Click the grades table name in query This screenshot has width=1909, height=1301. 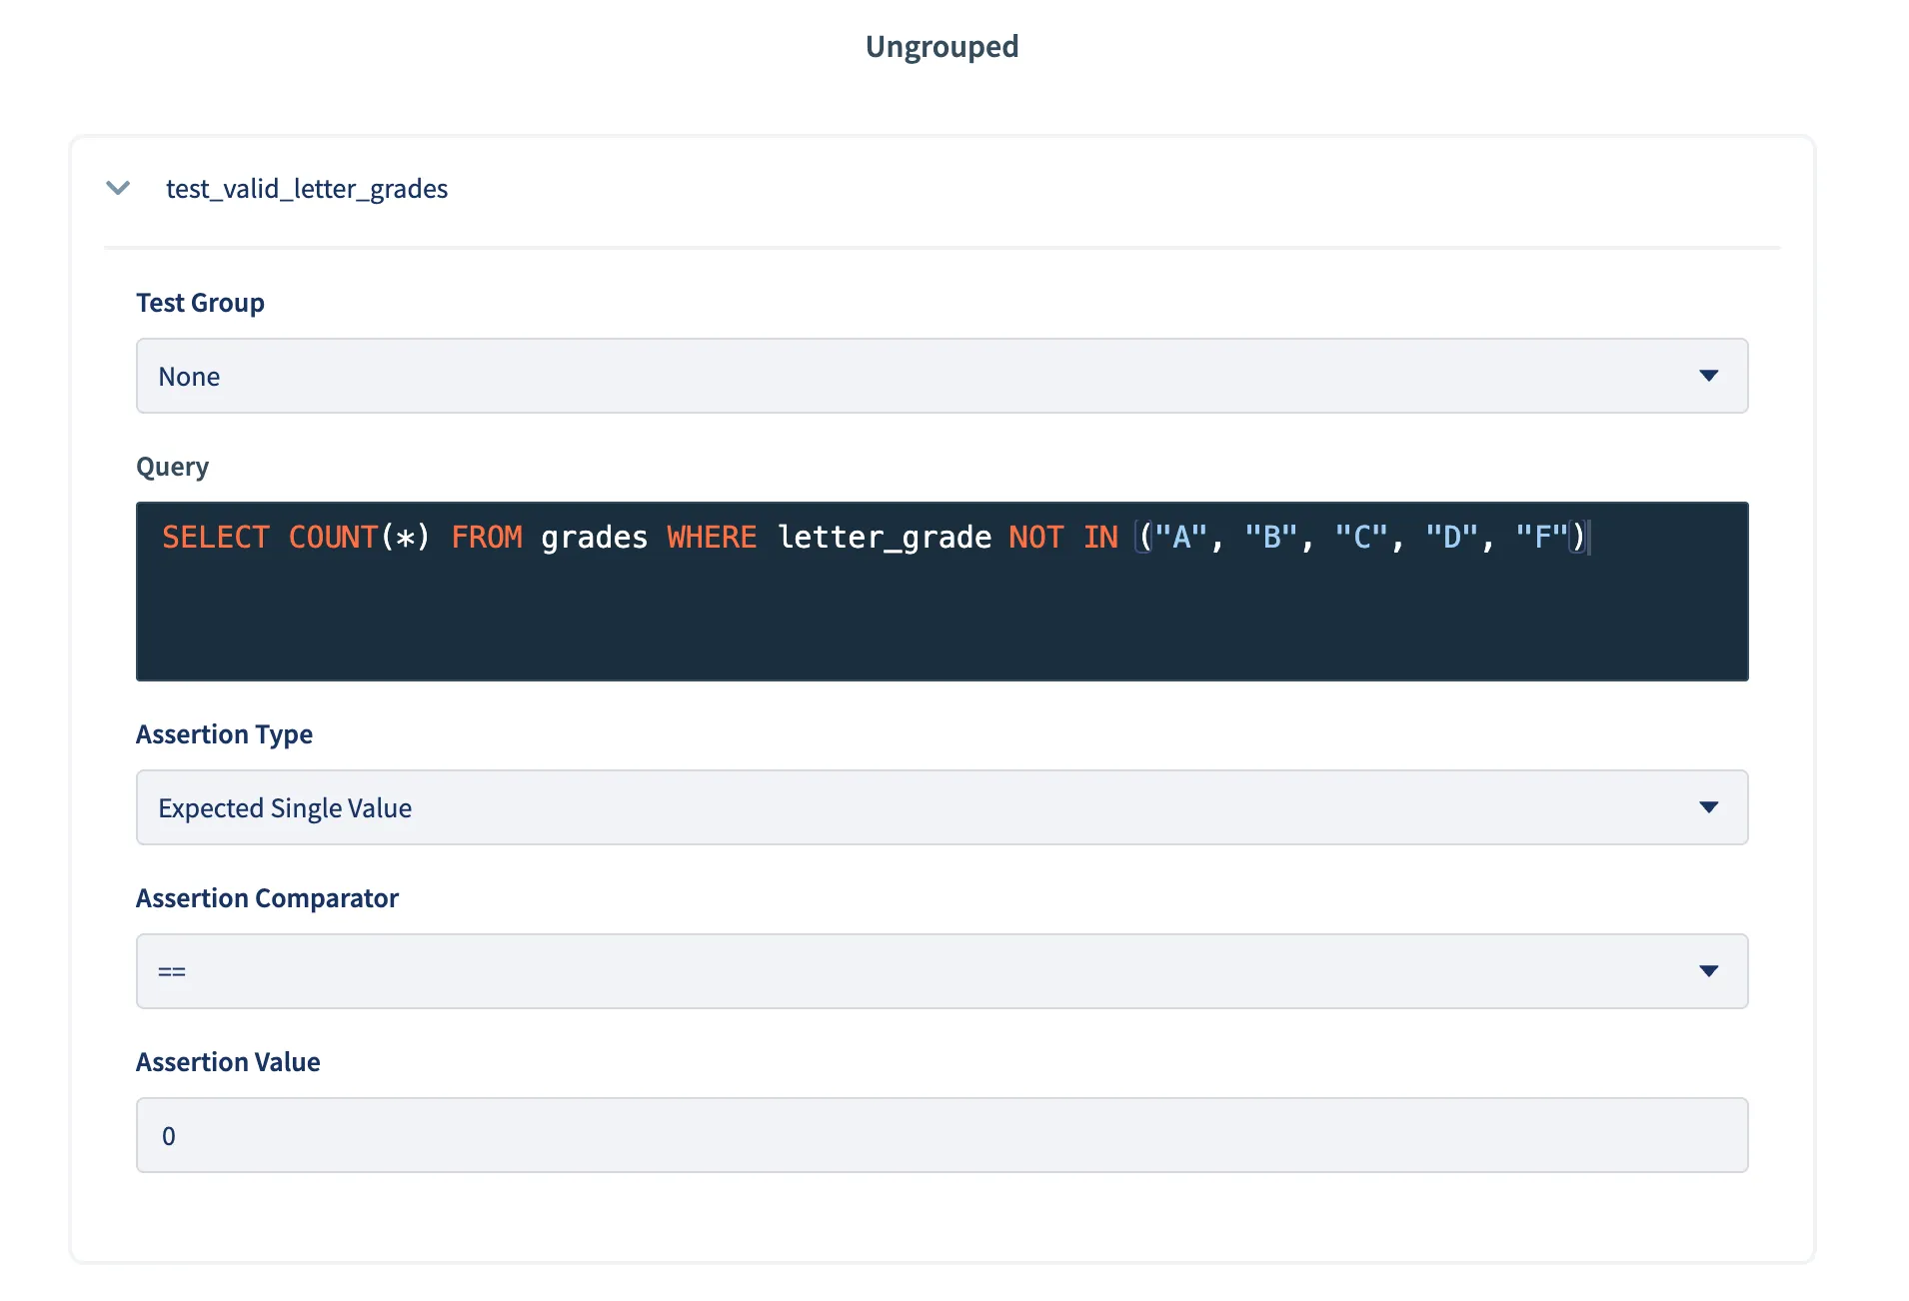pos(594,538)
